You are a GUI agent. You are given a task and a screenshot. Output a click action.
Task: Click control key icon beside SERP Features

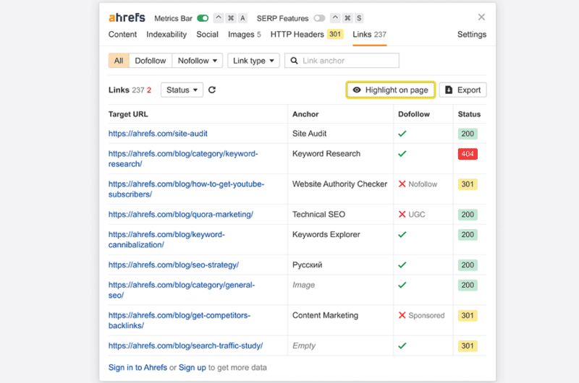click(x=335, y=18)
